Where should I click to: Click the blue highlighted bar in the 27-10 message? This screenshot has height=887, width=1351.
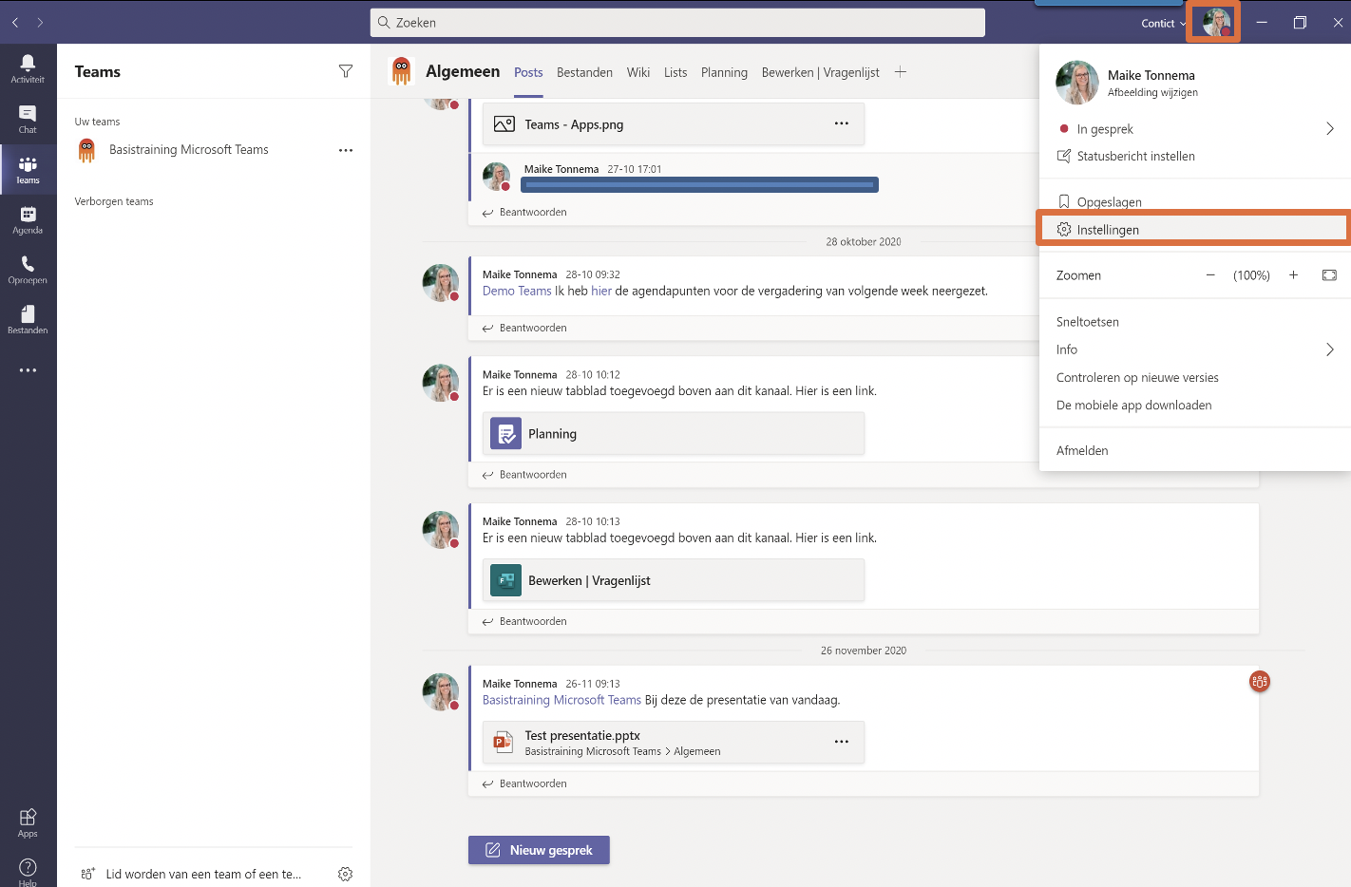pyautogui.click(x=699, y=185)
